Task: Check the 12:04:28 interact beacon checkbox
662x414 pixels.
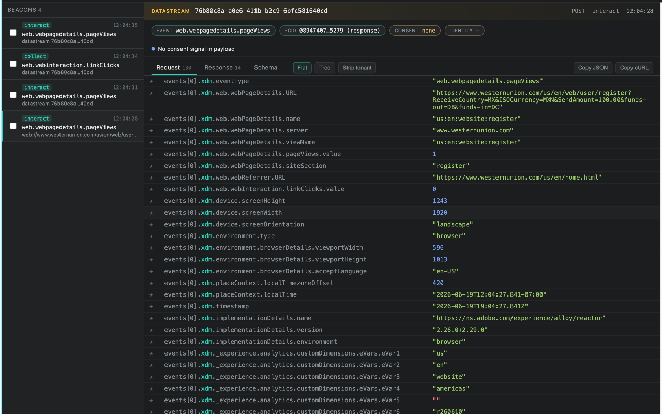Action: tap(13, 126)
